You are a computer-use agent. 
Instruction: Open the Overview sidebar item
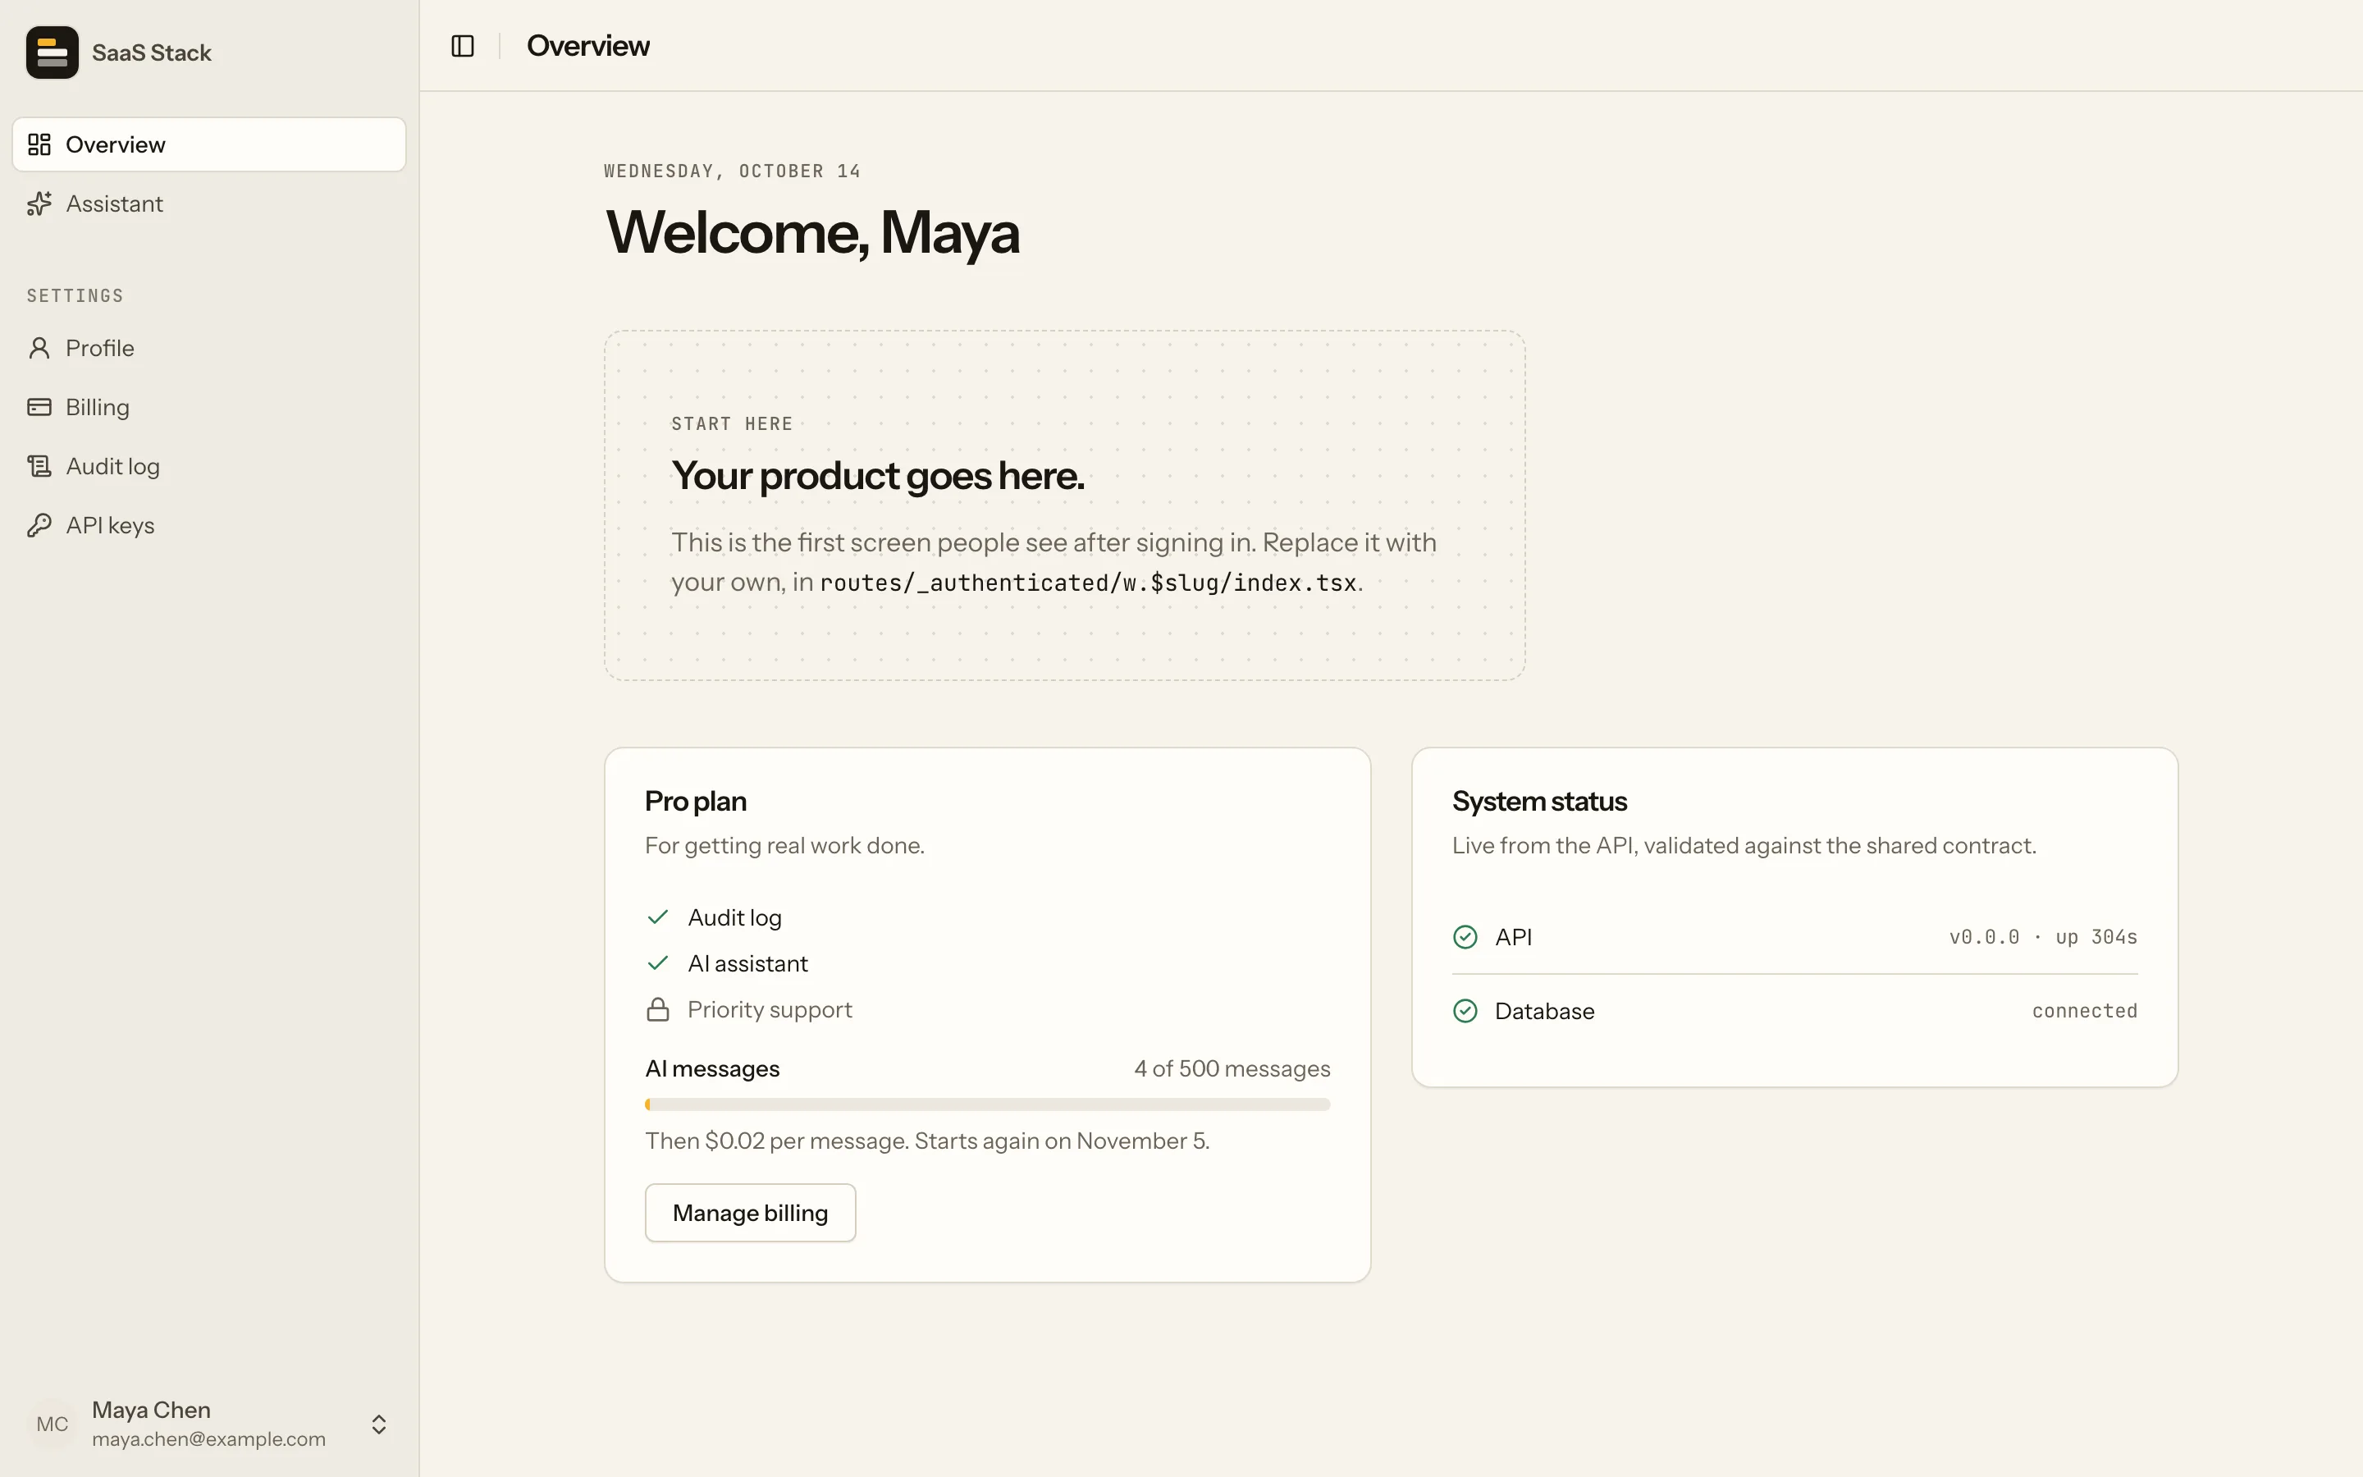(209, 144)
